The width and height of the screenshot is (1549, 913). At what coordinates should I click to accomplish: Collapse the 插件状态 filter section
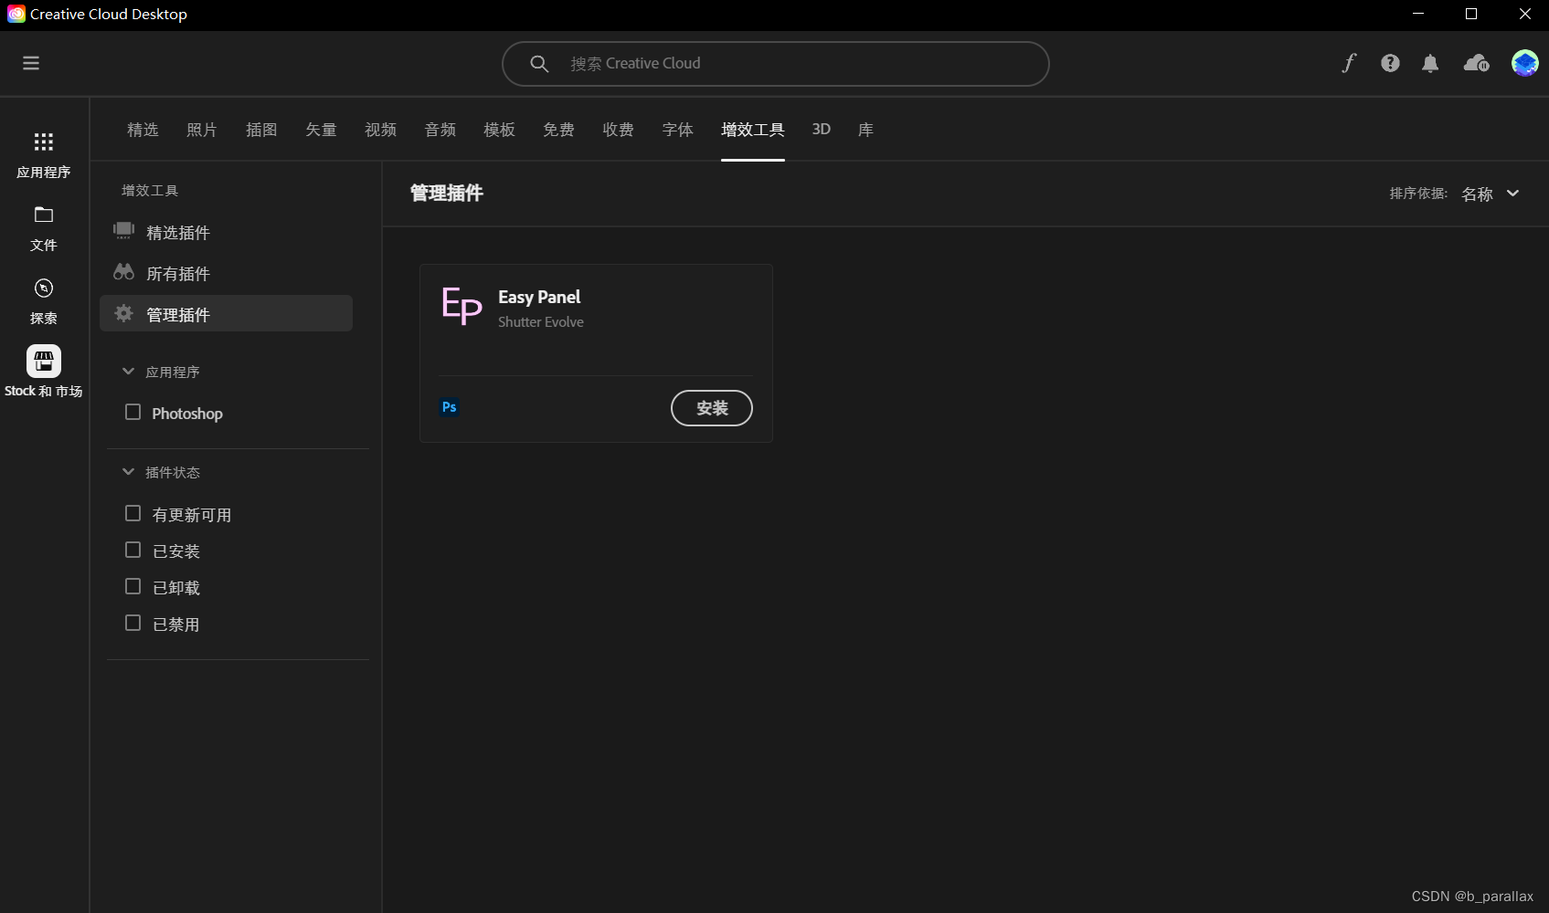[x=128, y=472]
